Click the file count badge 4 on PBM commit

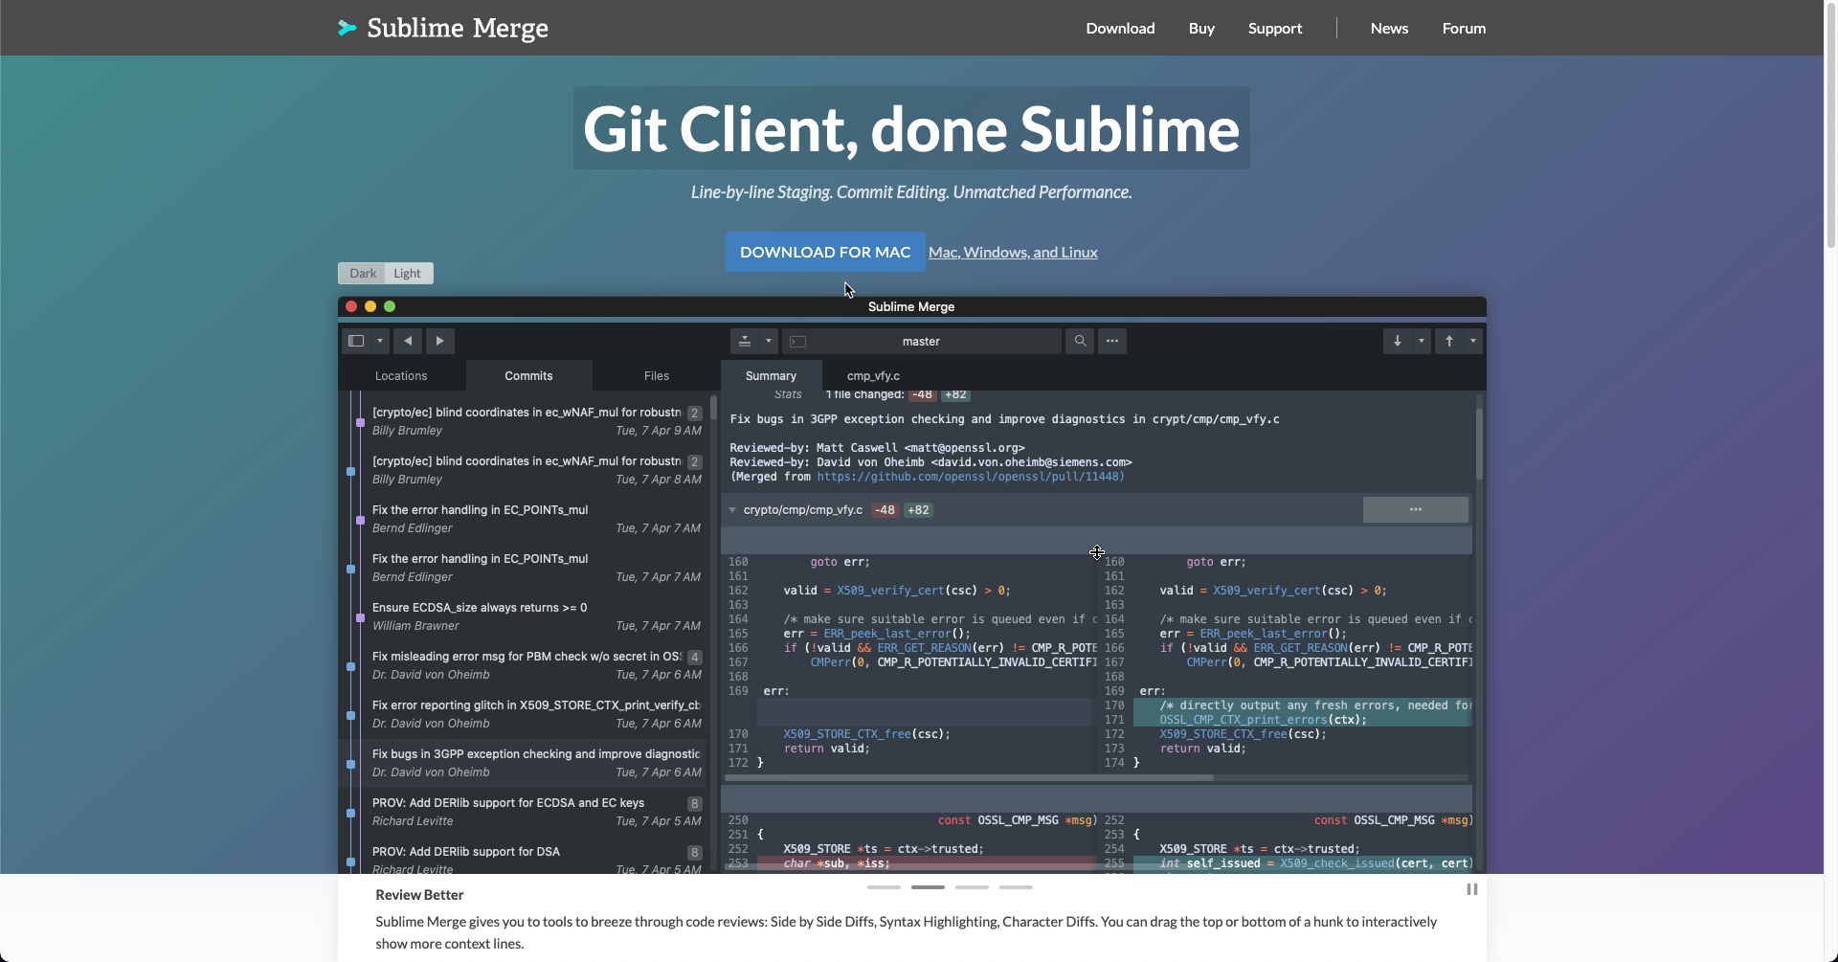point(694,658)
